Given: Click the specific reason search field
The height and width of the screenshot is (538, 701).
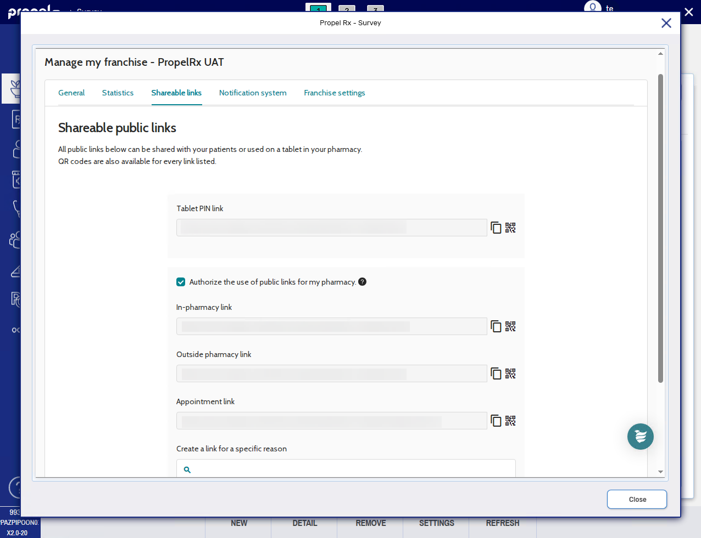Looking at the screenshot, I should [x=352, y=469].
